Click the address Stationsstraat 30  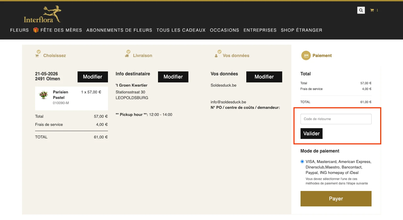pyautogui.click(x=130, y=92)
